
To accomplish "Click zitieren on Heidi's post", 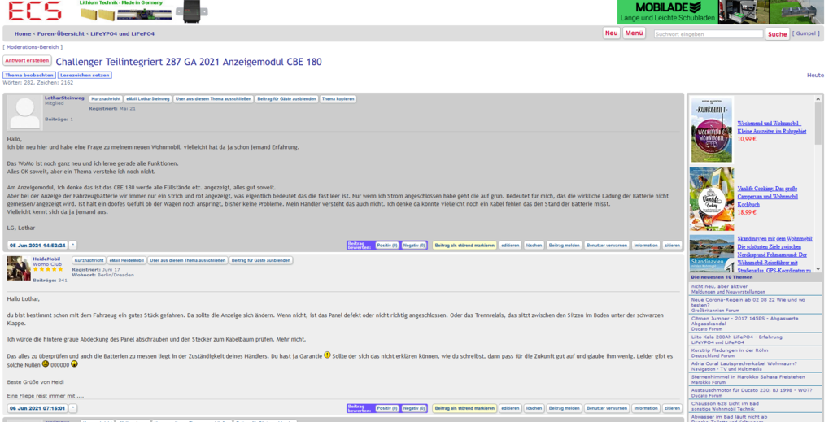I will pyautogui.click(x=672, y=408).
